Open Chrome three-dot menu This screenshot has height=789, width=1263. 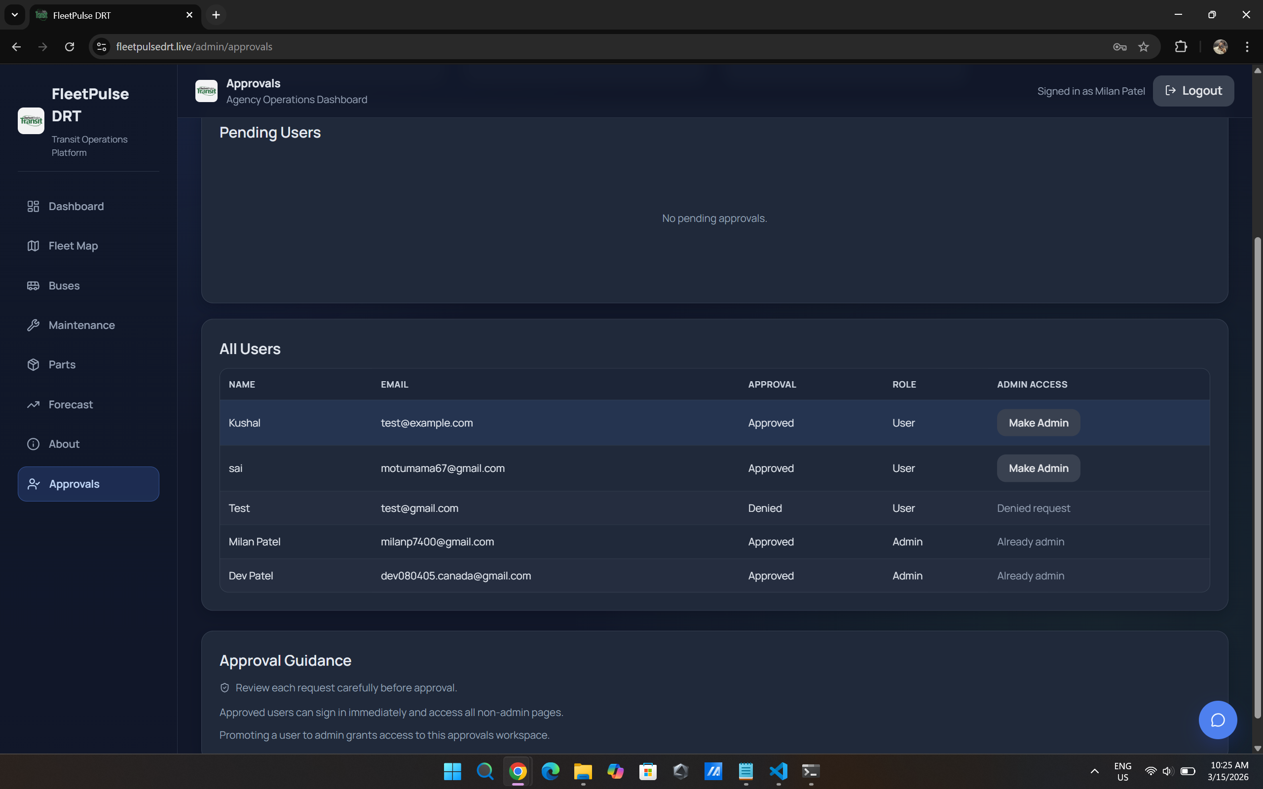[1247, 47]
